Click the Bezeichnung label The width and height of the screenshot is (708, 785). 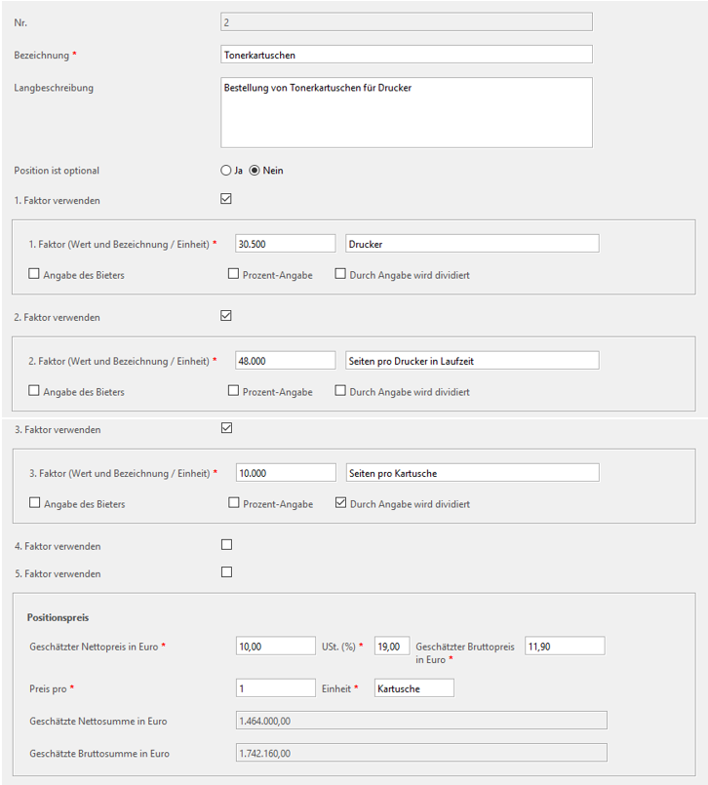pyautogui.click(x=42, y=55)
